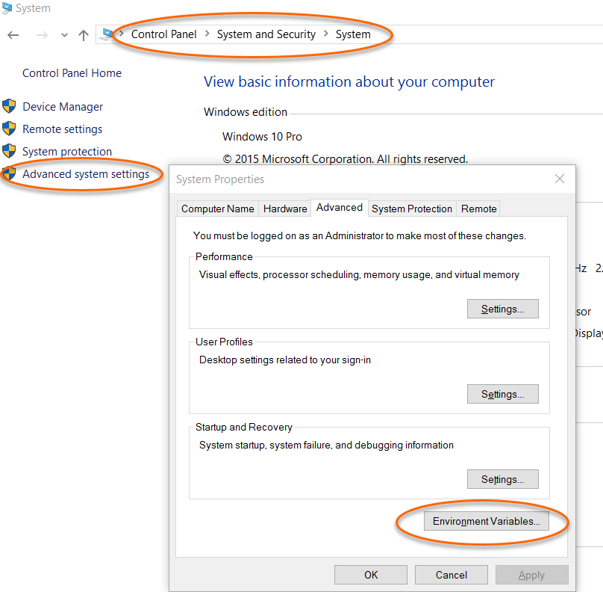The height and width of the screenshot is (592, 603).
Task: Click the Windows edition section label
Action: click(246, 112)
